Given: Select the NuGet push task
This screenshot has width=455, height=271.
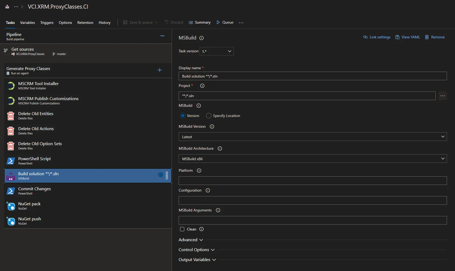Looking at the screenshot, I should tap(30, 221).
